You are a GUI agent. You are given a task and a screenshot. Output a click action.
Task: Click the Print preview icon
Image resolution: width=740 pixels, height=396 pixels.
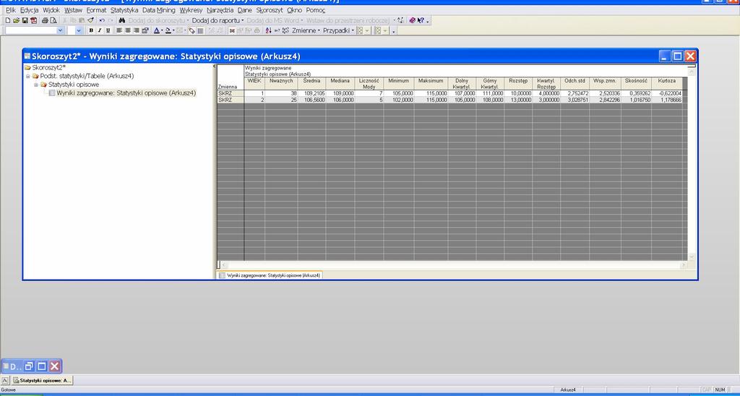click(53, 20)
